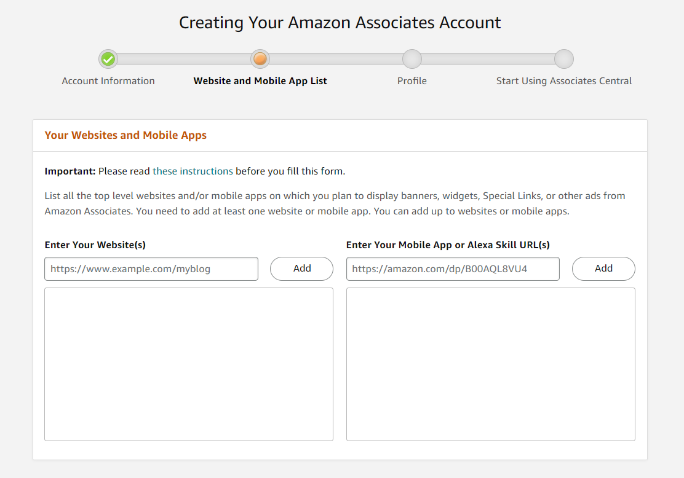
Task: Focus the mobile app URL input field
Action: pyautogui.click(x=453, y=268)
